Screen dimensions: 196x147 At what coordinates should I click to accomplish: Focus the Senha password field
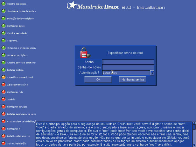pyautogui.click(x=128, y=62)
